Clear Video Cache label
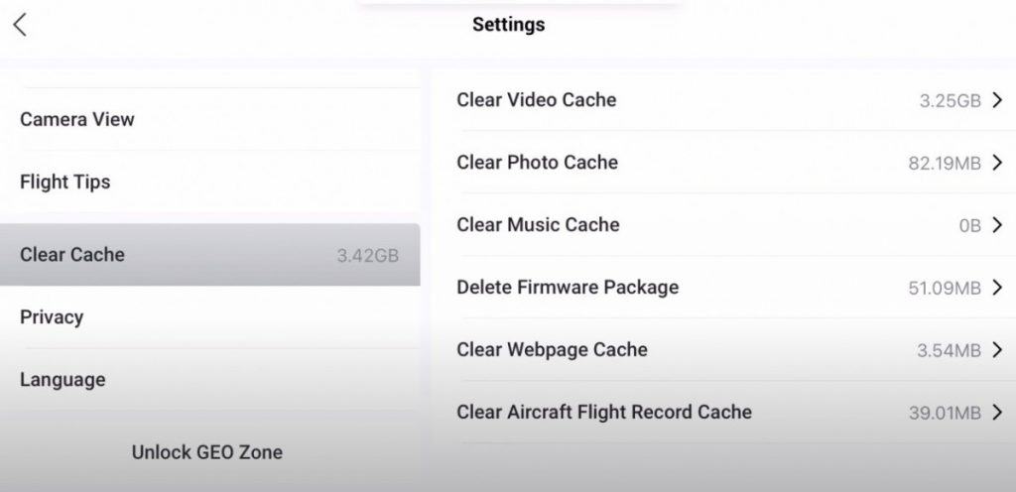This screenshot has width=1016, height=492. [x=537, y=100]
